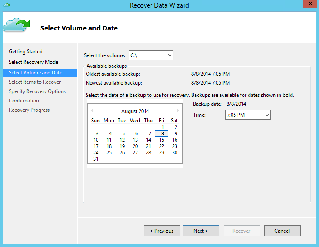
Task: Click the Oldest available backup value
Action: pos(210,74)
